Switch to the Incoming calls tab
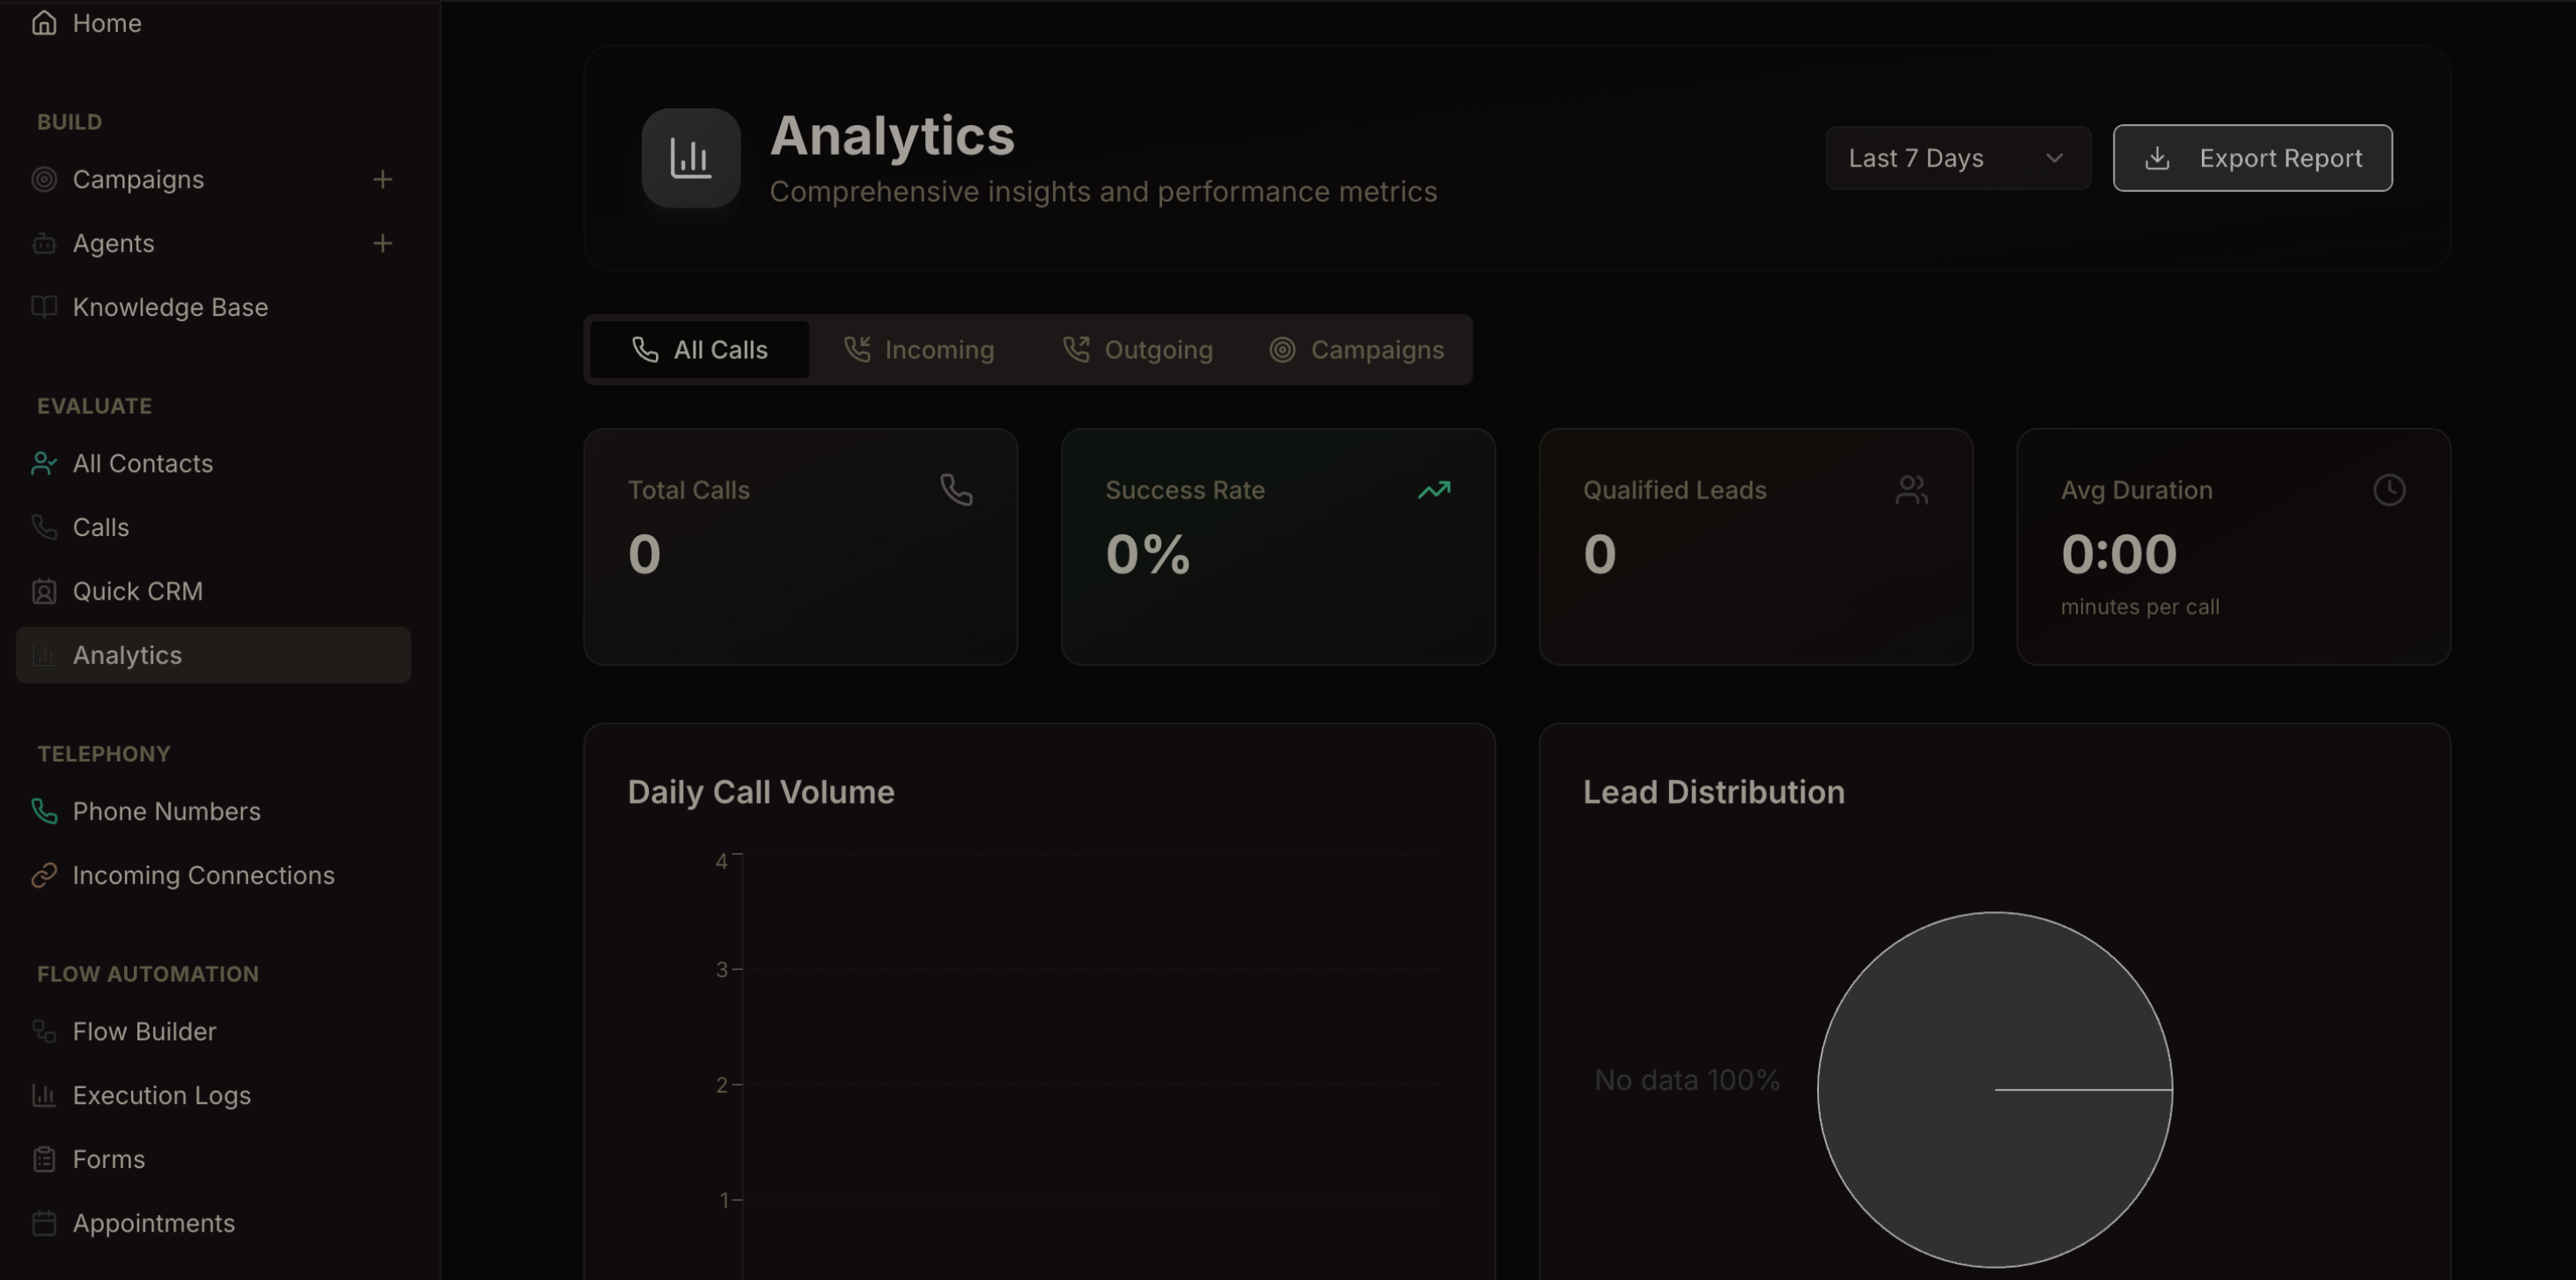 click(919, 350)
